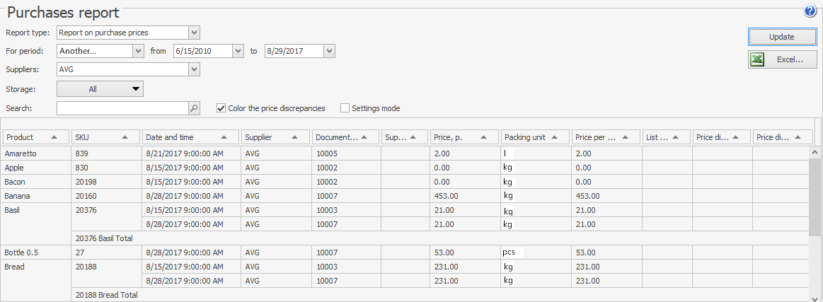Click the Update button
823x302 pixels.
coord(782,37)
